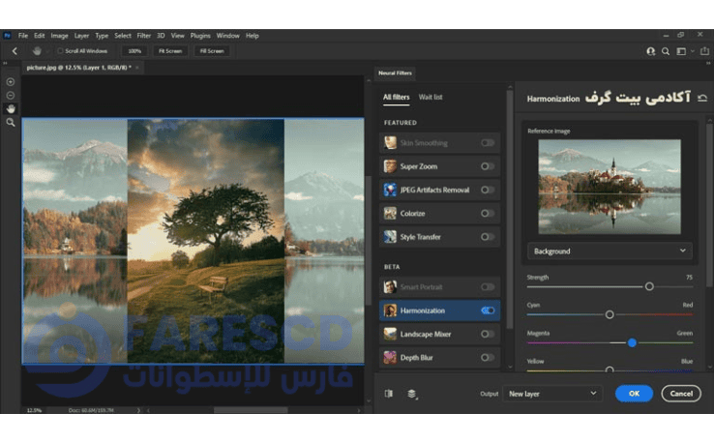This screenshot has width=714, height=443.
Task: Click the zoom in tool icon
Action: [11, 82]
